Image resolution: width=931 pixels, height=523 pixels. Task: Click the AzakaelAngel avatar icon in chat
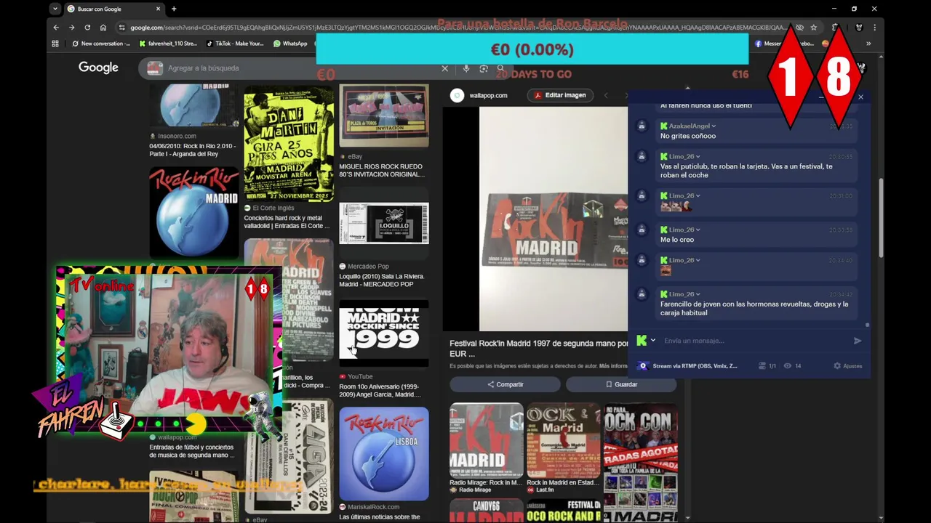(x=642, y=126)
